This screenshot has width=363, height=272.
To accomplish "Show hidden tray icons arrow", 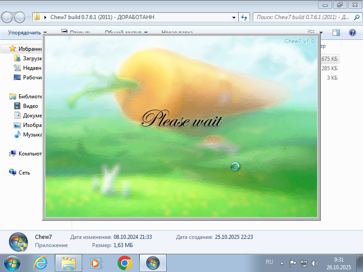I will (x=282, y=263).
